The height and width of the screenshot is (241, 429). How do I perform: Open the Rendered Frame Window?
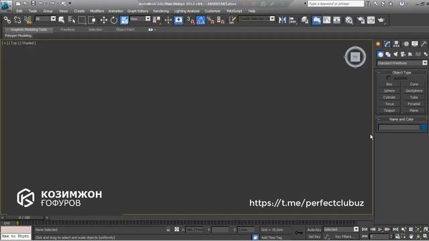point(371,20)
